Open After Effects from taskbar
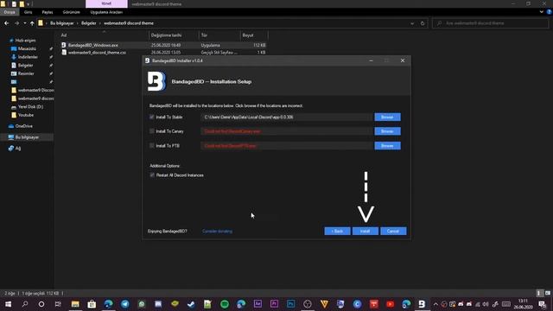This screenshot has width=553, height=311. tap(257, 304)
